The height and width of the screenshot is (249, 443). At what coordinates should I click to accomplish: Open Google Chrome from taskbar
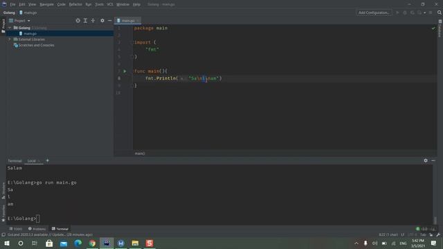click(x=92, y=243)
